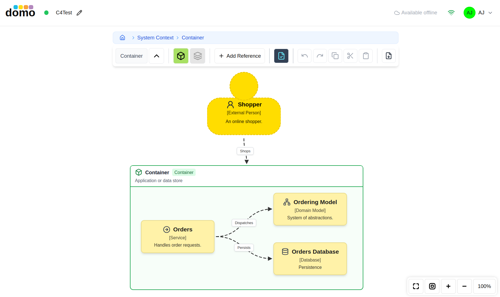Screen dimensions: 500x297
Task: Click the 100% zoom level button
Action: coord(484,286)
